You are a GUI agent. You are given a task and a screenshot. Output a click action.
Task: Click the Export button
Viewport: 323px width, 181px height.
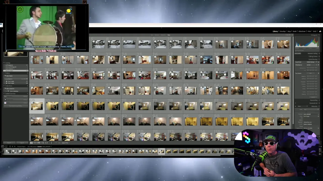tap(22, 143)
